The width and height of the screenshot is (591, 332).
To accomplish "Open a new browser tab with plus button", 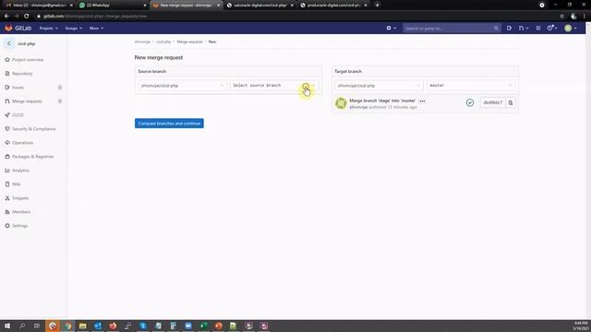I will pos(377,6).
